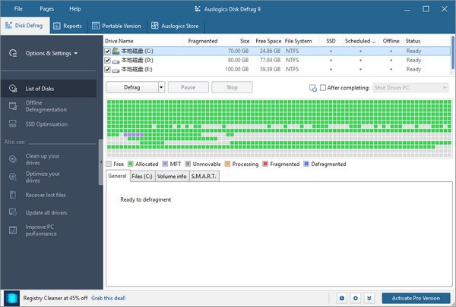Image resolution: width=456 pixels, height=307 pixels.
Task: Open the SSD Optimization page link
Action: 46,124
